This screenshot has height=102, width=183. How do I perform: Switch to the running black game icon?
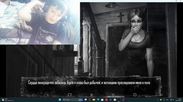click(x=119, y=100)
